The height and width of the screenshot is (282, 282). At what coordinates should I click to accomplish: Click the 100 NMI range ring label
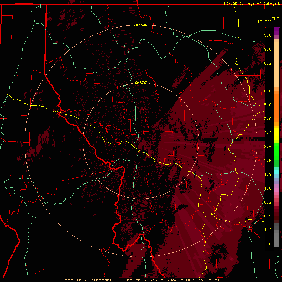(141, 25)
